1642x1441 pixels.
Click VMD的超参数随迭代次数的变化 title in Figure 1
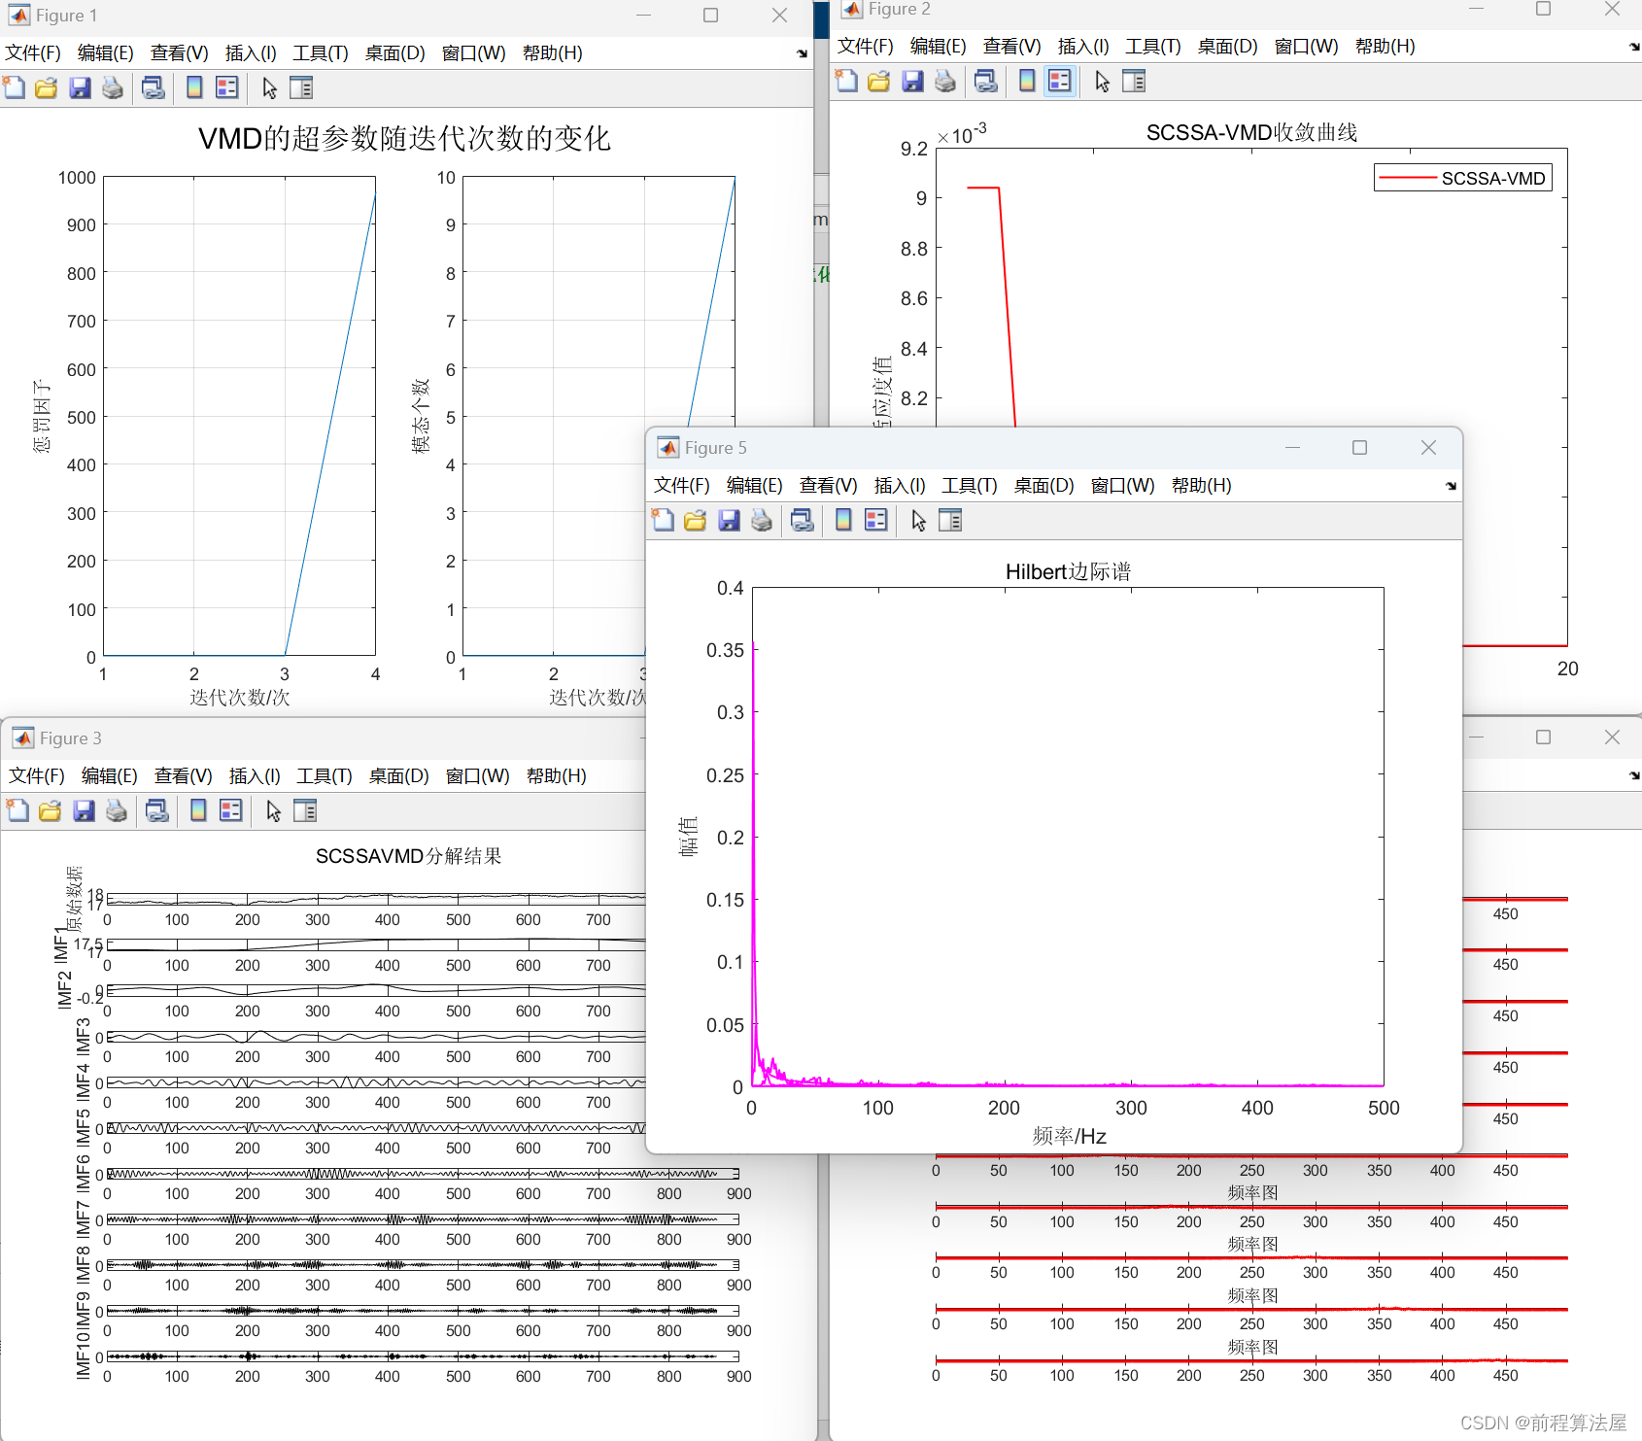[x=404, y=138]
